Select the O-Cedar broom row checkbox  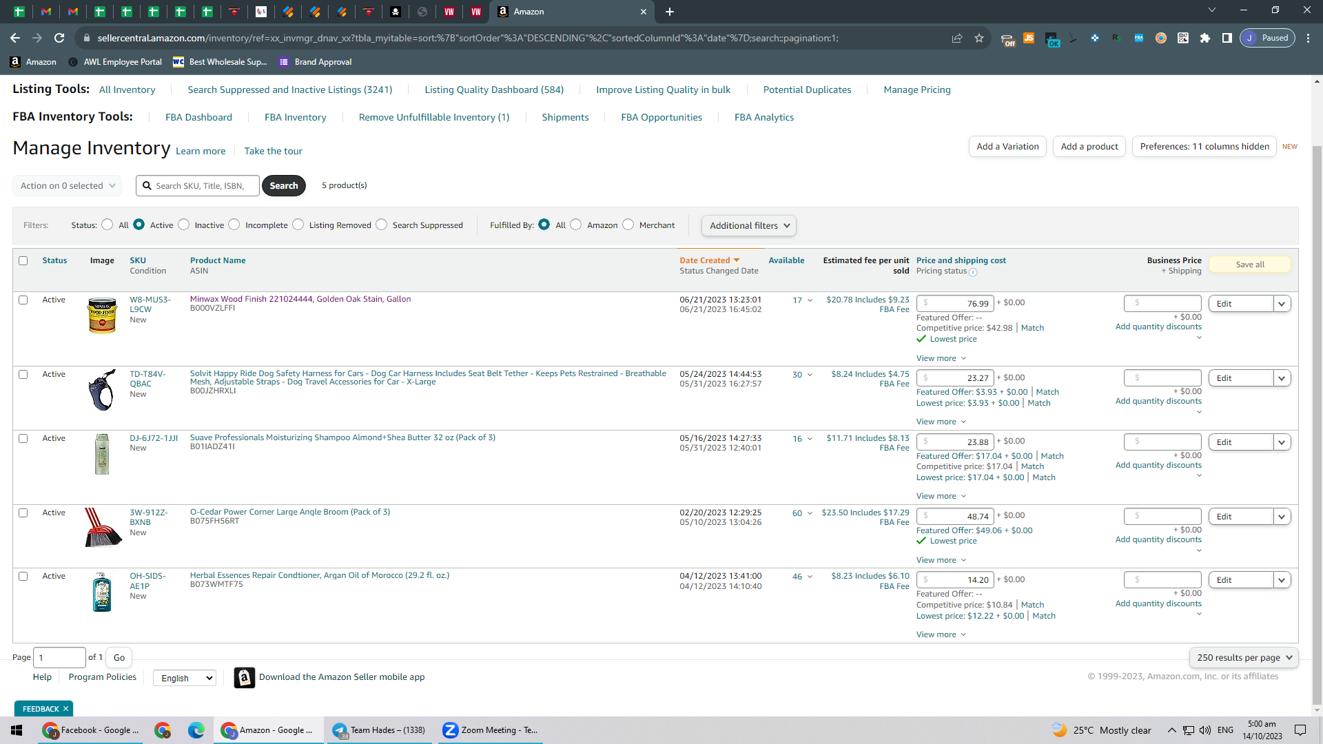pos(23,513)
